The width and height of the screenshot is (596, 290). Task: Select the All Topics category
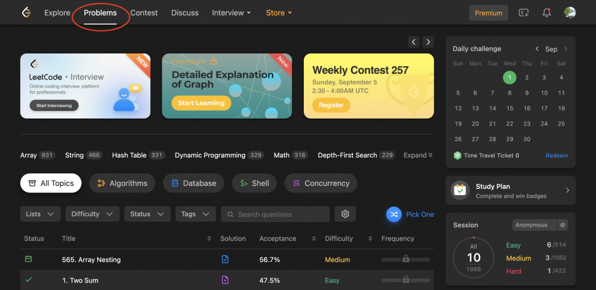pos(51,183)
